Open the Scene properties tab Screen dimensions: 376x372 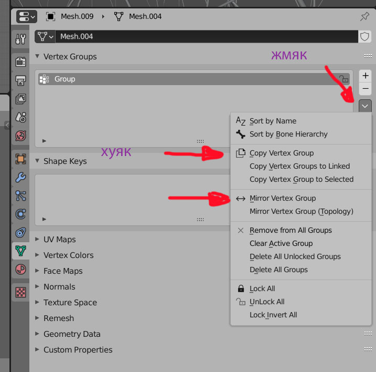pos(20,117)
